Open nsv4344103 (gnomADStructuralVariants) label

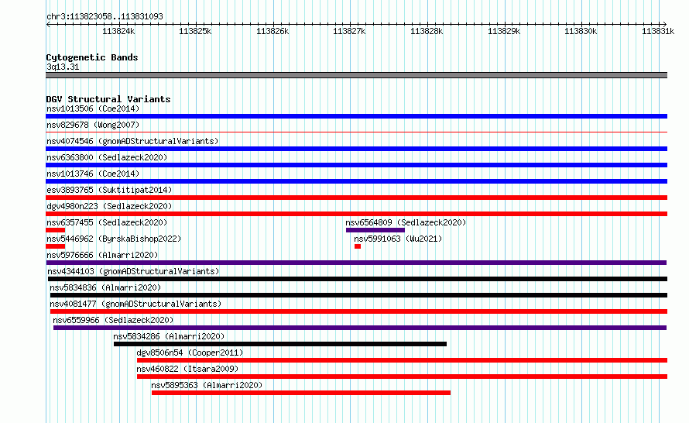[133, 271]
